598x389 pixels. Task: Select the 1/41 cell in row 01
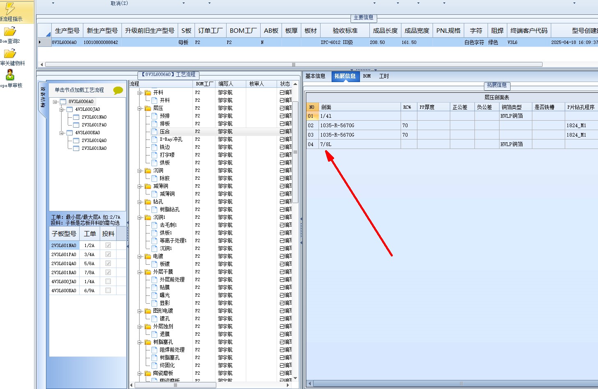tap(360, 116)
